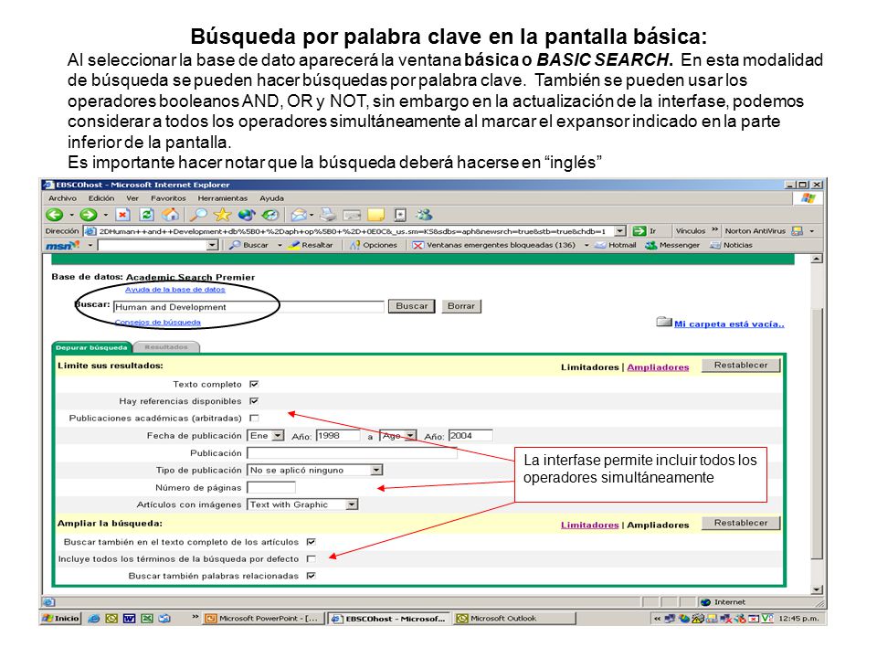Open Ayuda de la base de datos link
This screenshot has width=877, height=658.
click(x=175, y=290)
